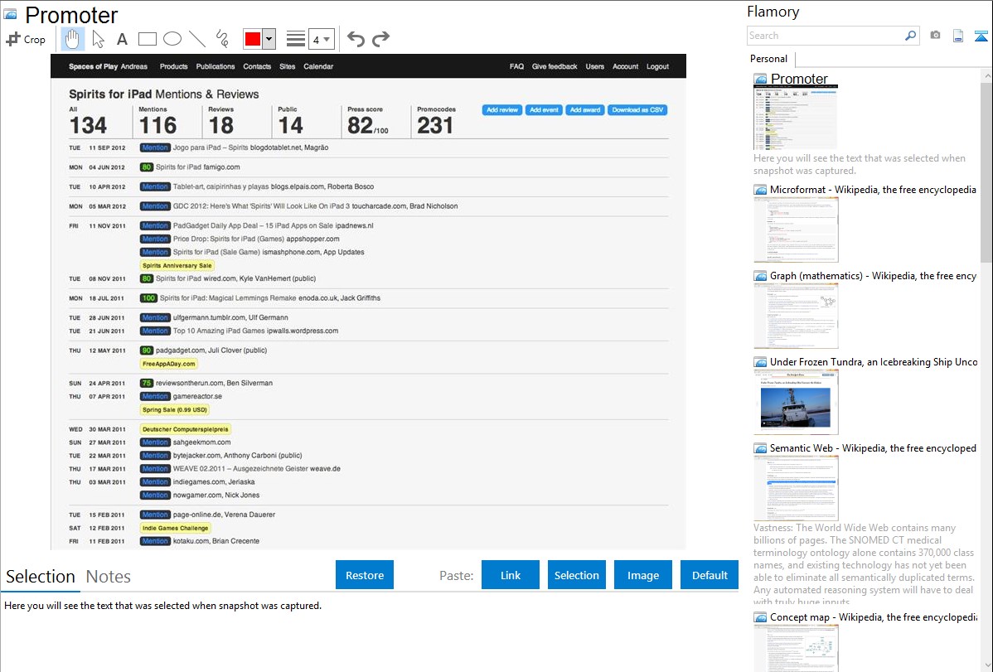The height and width of the screenshot is (672, 993).
Task: Select the straight line tool
Action: tap(197, 39)
